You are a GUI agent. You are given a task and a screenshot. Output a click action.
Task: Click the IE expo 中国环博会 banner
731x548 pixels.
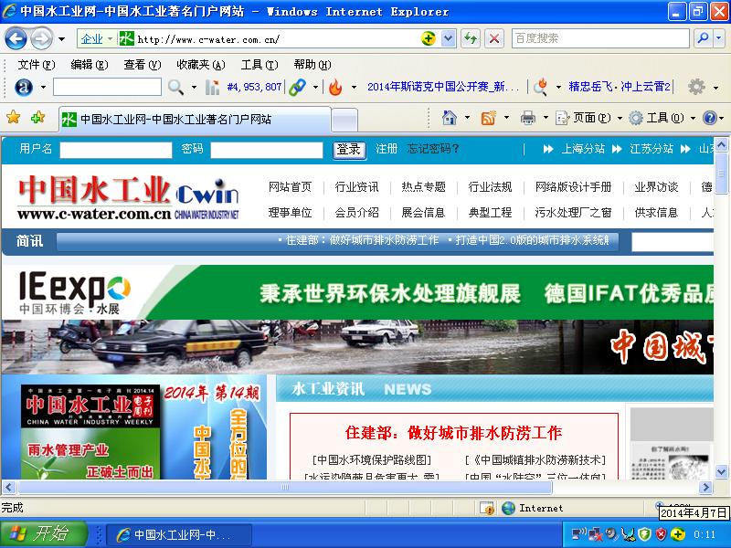point(357,292)
